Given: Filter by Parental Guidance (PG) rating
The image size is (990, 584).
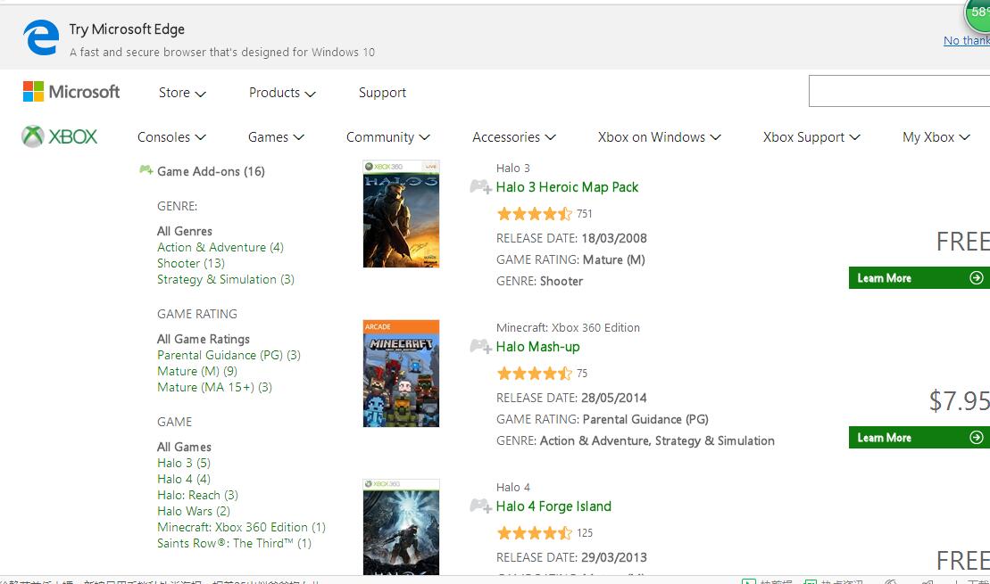Looking at the screenshot, I should click(x=229, y=355).
